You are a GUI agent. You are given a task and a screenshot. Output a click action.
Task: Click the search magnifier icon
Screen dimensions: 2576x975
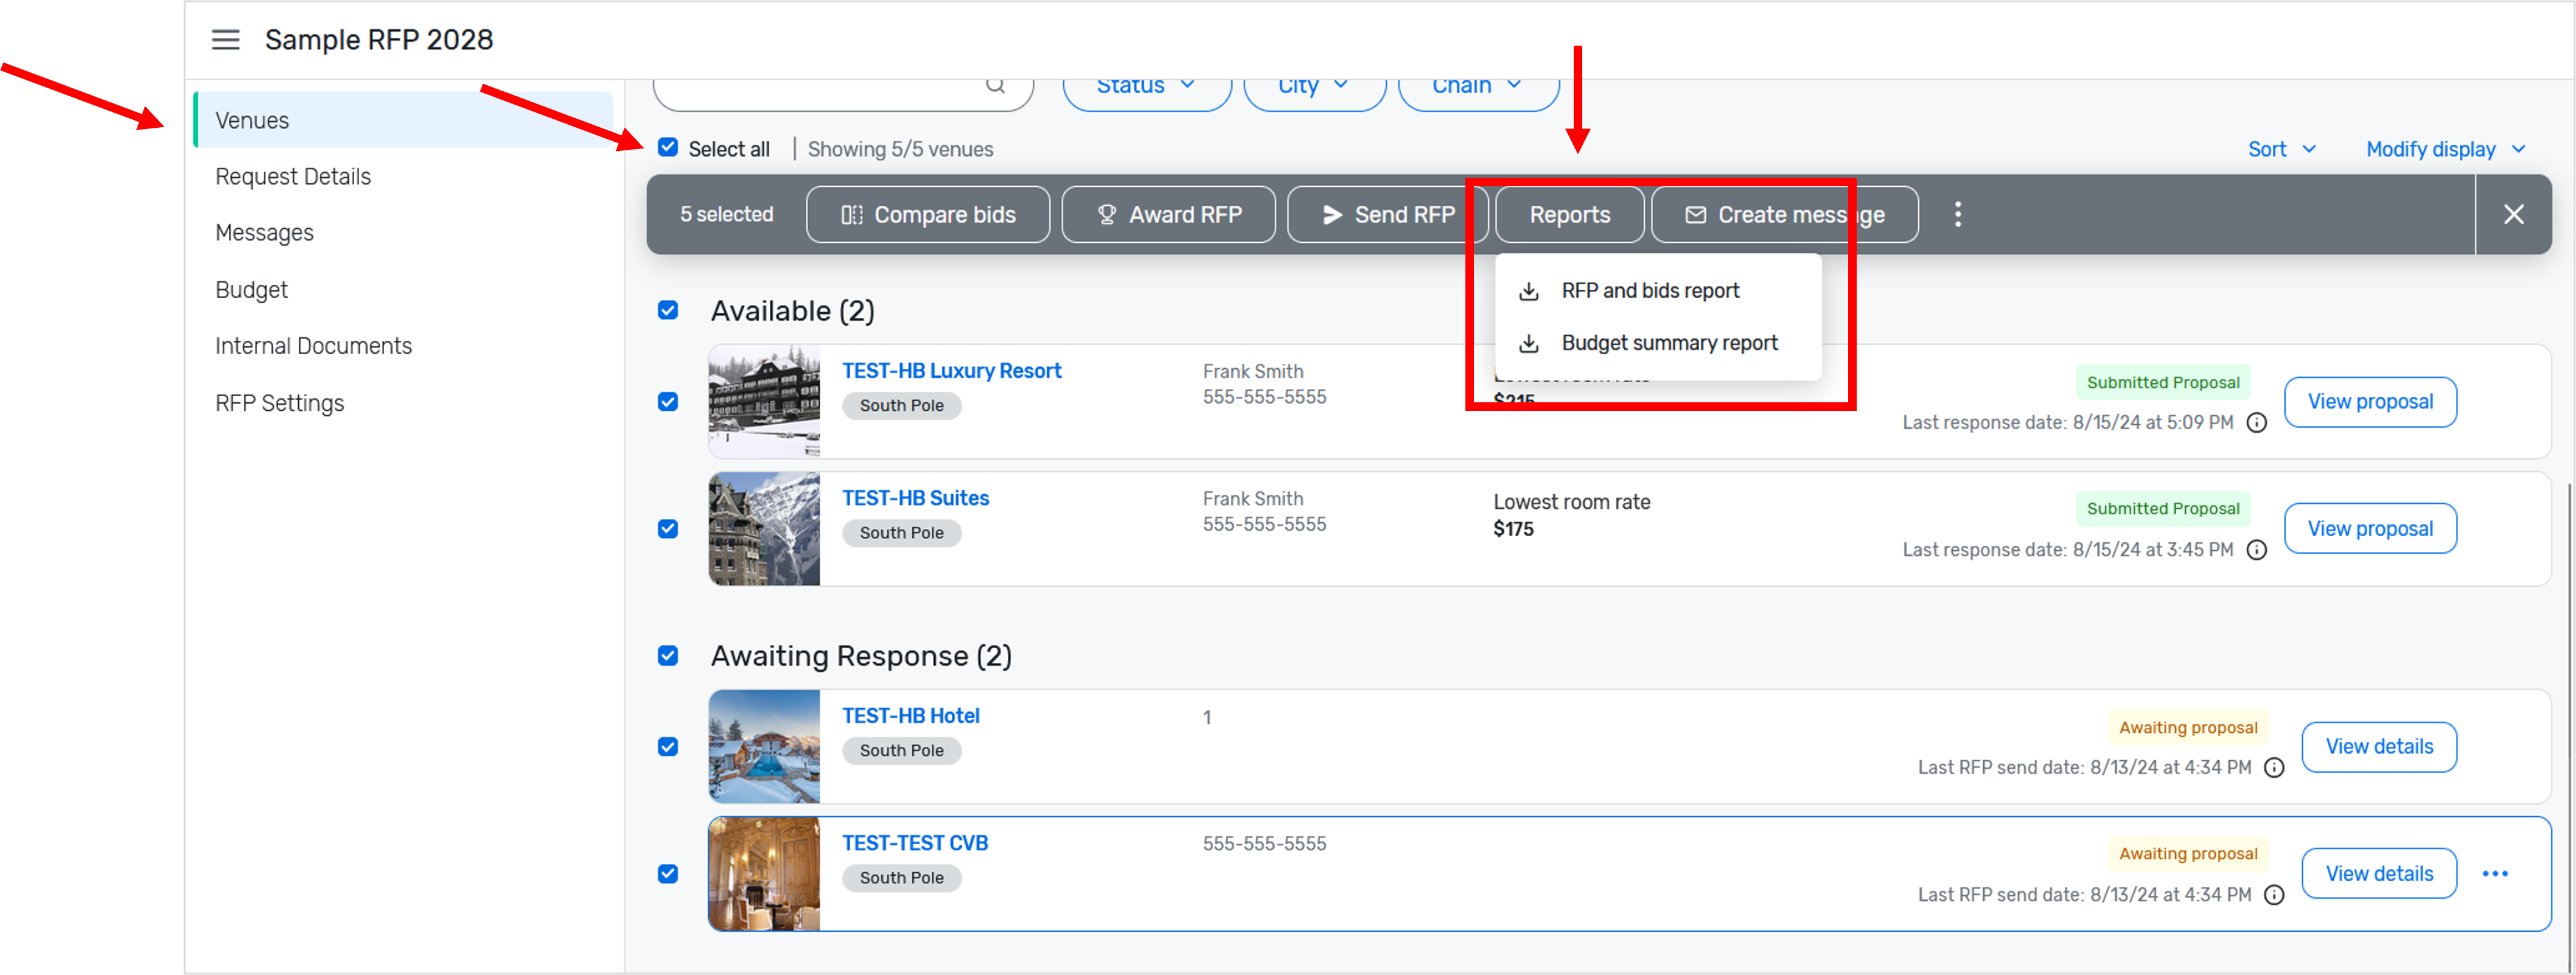click(995, 85)
